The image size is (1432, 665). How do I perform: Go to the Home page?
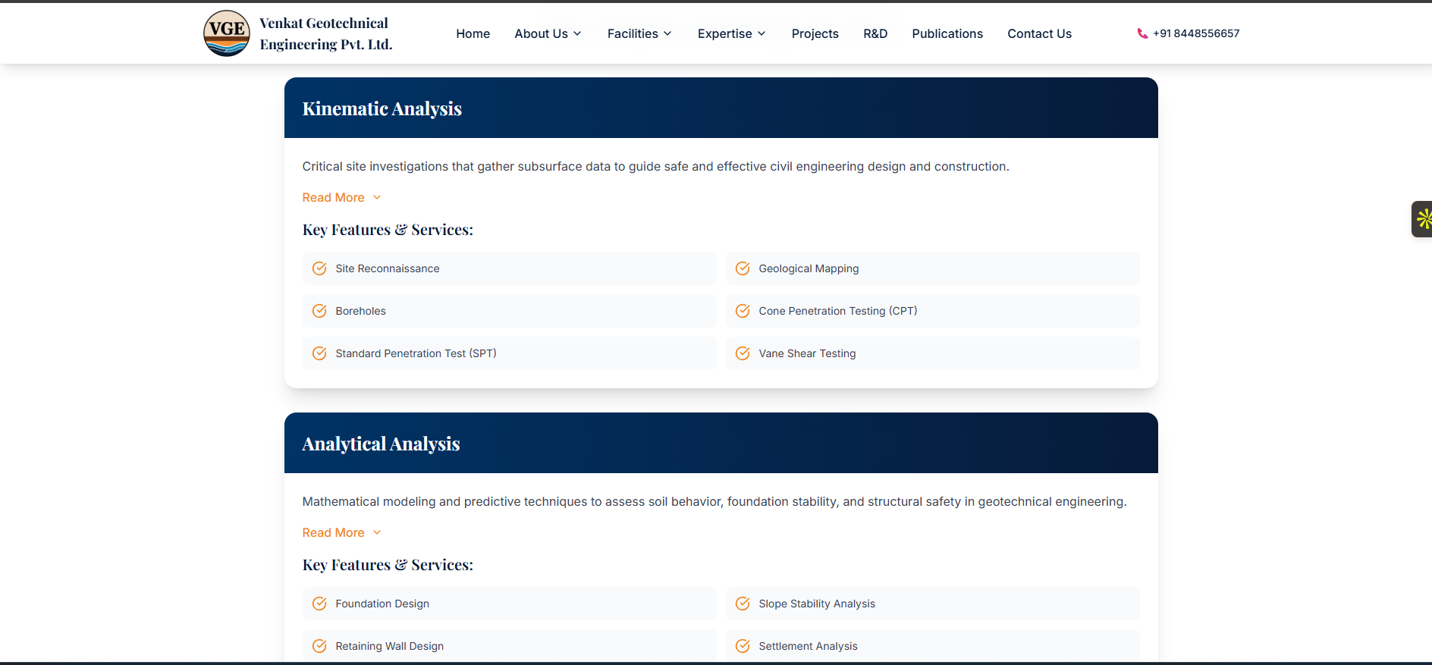pos(473,33)
